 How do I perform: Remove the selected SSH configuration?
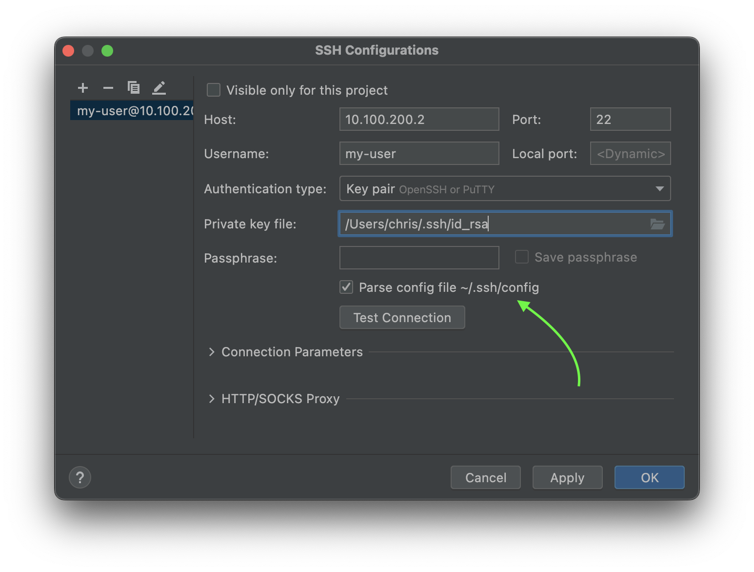108,88
